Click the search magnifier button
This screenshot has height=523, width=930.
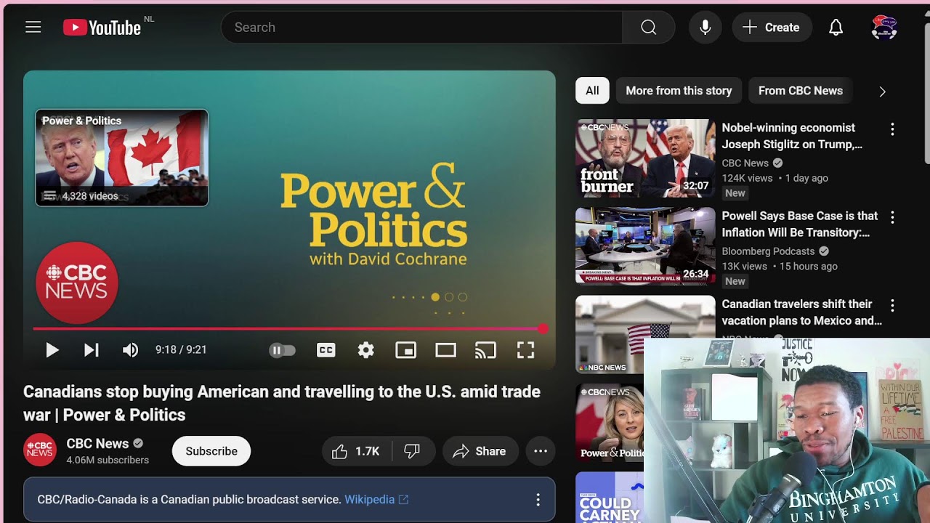649,28
